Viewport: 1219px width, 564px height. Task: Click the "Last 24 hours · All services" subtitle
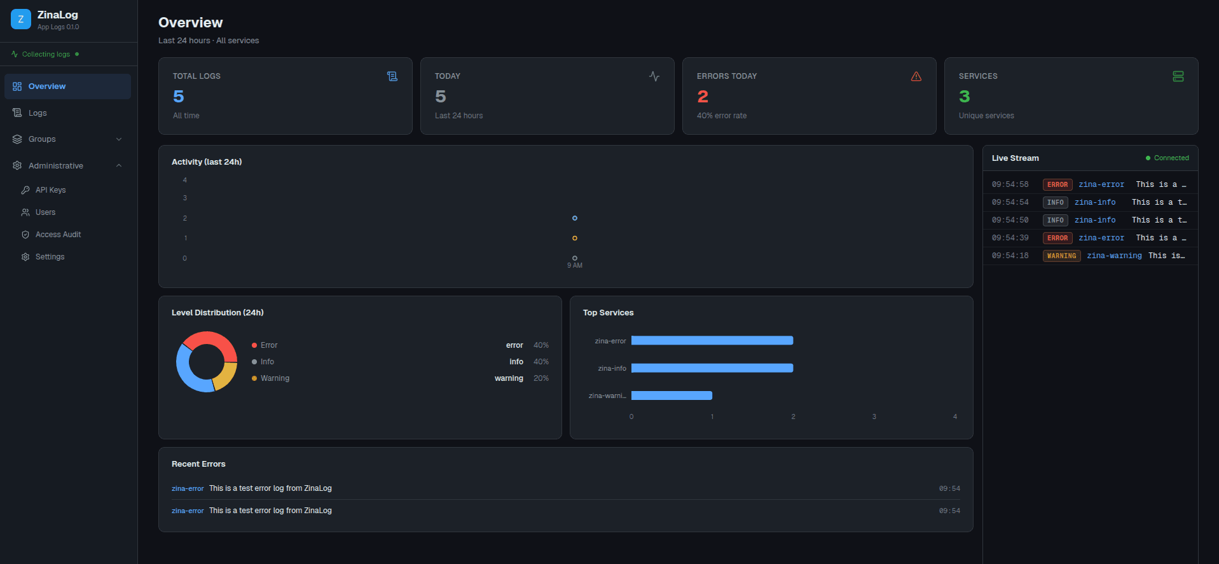[x=209, y=41]
